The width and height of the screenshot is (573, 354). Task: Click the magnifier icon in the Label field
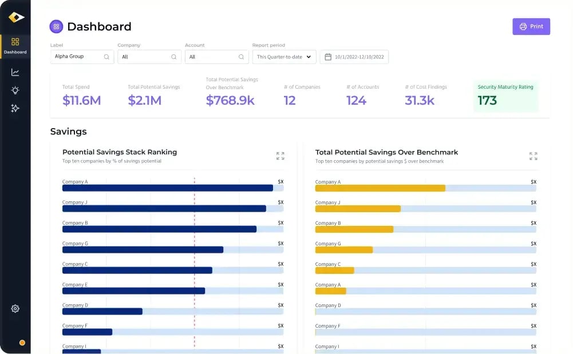[x=106, y=57]
